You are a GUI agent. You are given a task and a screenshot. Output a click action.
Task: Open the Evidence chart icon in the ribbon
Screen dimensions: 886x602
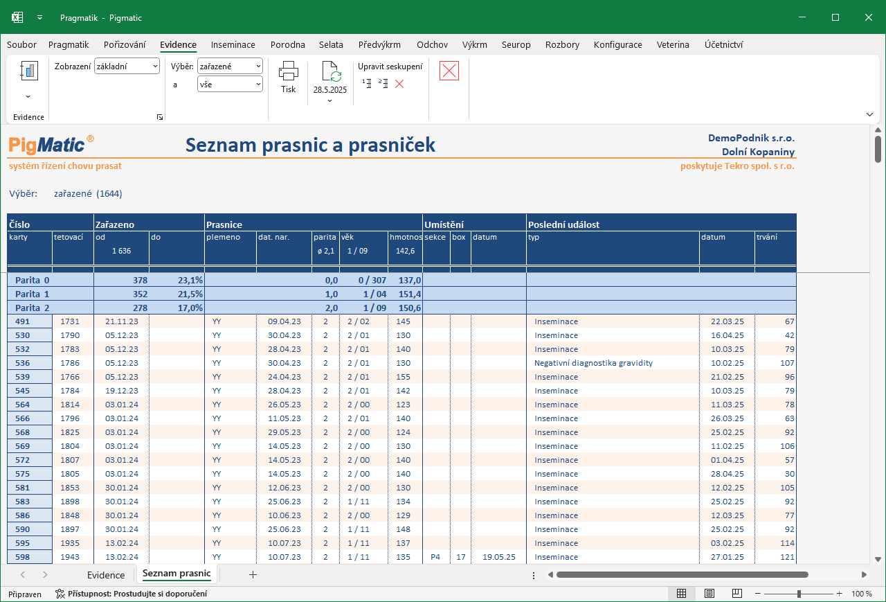tap(28, 71)
